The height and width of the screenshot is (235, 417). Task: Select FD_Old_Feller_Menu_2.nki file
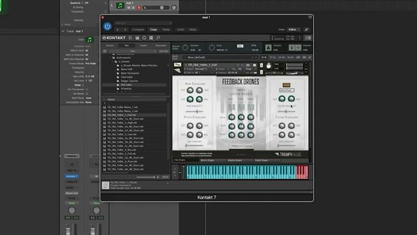122,111
